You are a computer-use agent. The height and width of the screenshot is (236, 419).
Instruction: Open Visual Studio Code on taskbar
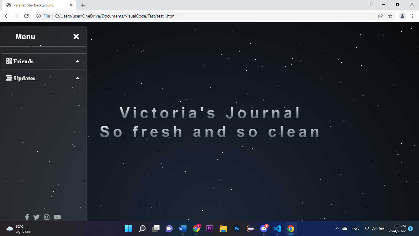click(277, 229)
